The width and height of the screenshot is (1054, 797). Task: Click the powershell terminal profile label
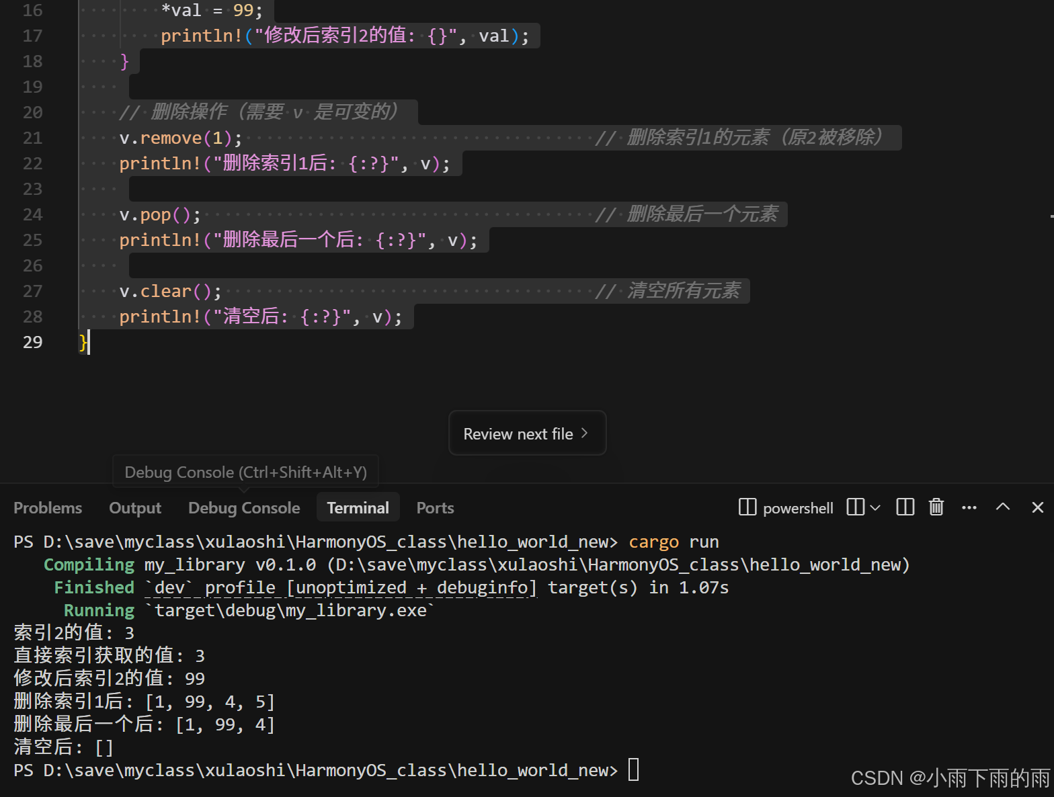tap(798, 508)
